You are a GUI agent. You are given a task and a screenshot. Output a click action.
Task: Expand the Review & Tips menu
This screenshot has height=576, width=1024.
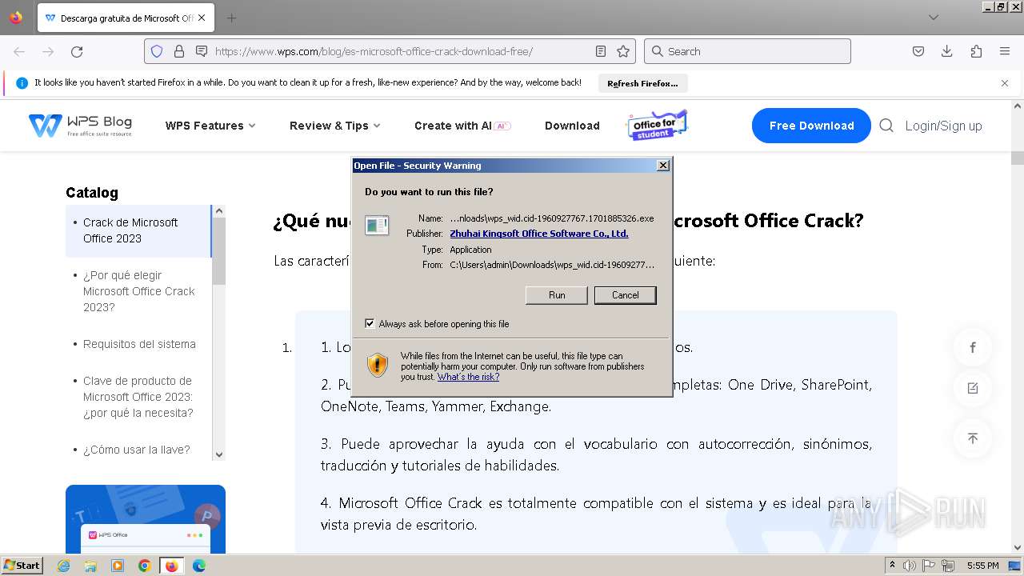[x=335, y=126]
